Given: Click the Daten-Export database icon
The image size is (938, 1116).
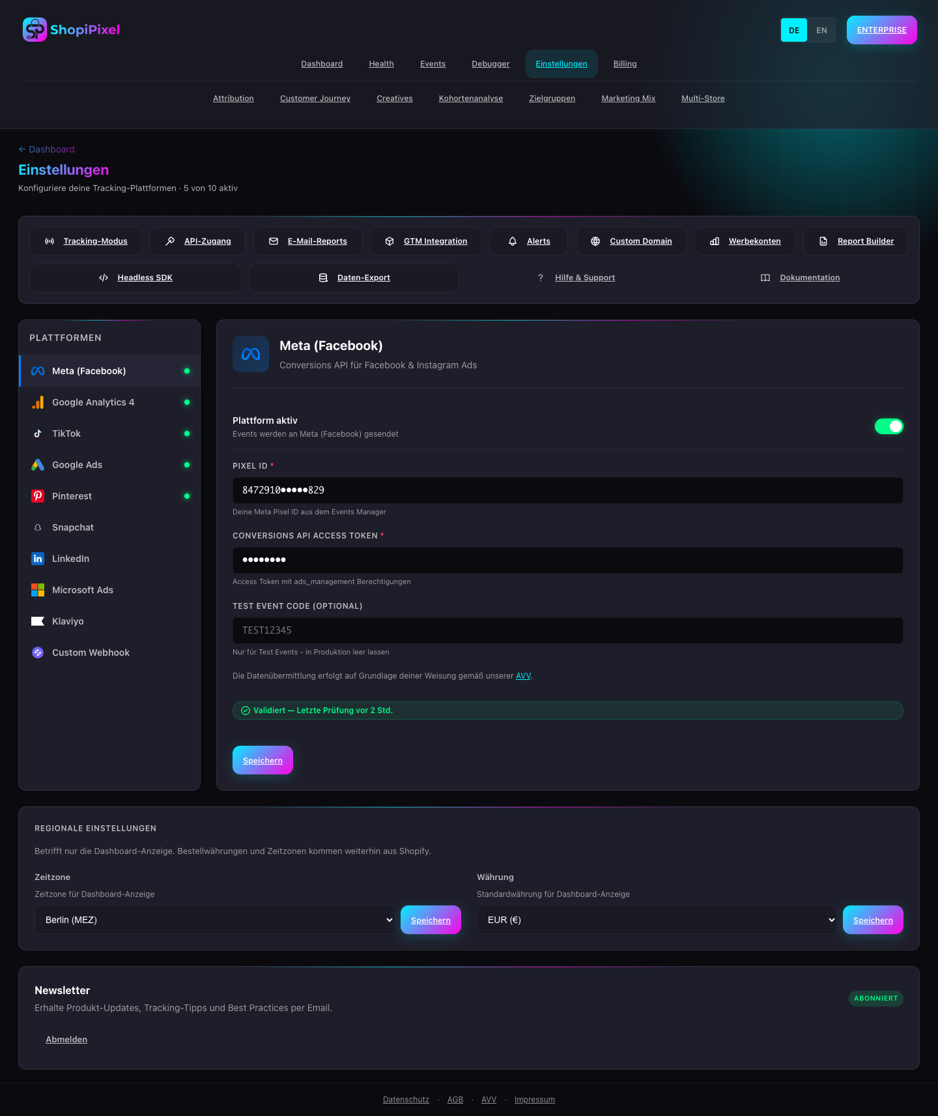Looking at the screenshot, I should click(x=323, y=278).
